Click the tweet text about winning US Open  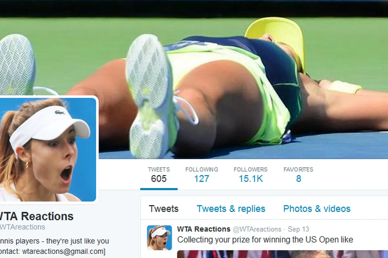coord(265,240)
